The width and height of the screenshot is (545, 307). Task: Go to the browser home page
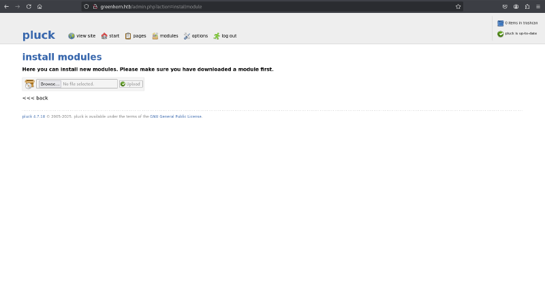point(40,6)
